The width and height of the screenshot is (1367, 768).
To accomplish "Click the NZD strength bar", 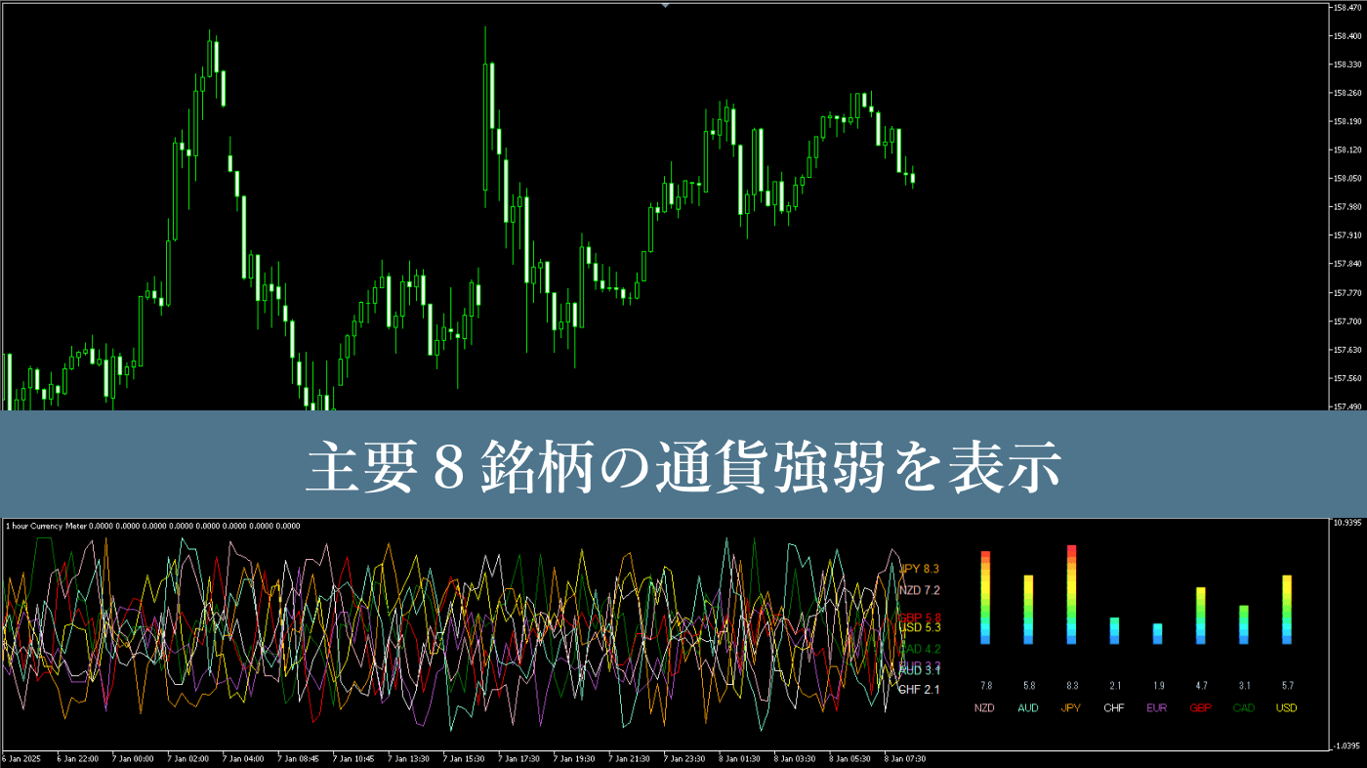I will 985,597.
